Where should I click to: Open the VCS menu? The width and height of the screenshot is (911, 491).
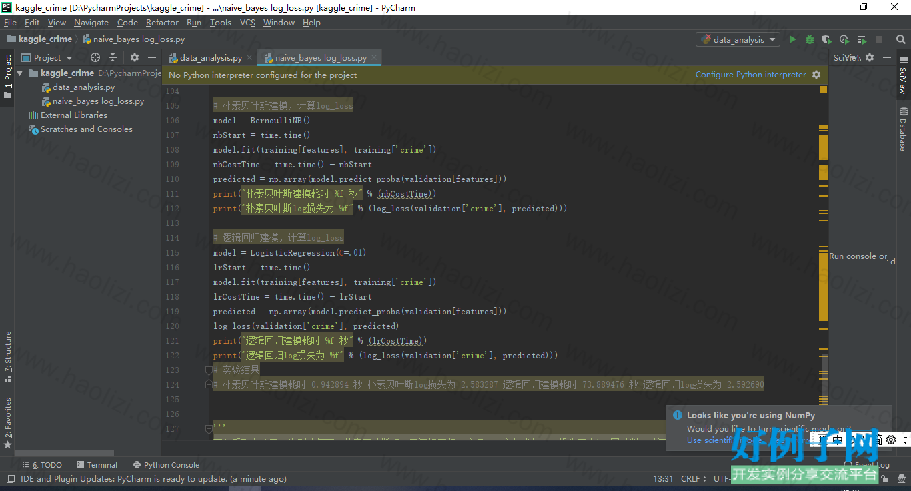247,23
